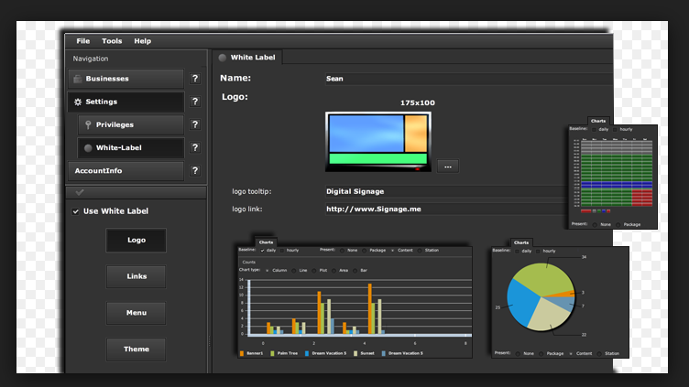This screenshot has height=387, width=689.
Task: Open help for White-Label question mark
Action: [195, 147]
